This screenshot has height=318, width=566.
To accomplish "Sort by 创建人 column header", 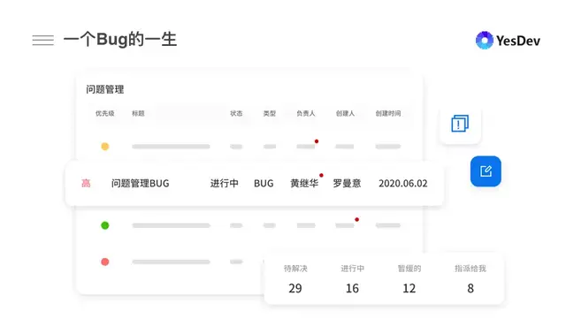I will (345, 113).
